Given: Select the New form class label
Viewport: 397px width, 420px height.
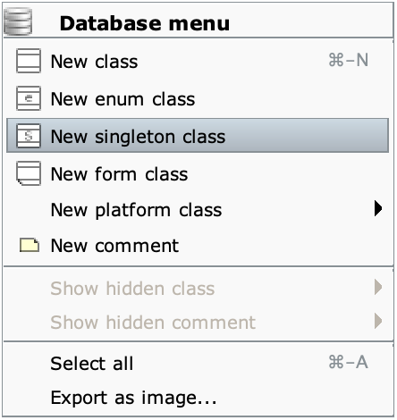Looking at the screenshot, I should tap(119, 174).
